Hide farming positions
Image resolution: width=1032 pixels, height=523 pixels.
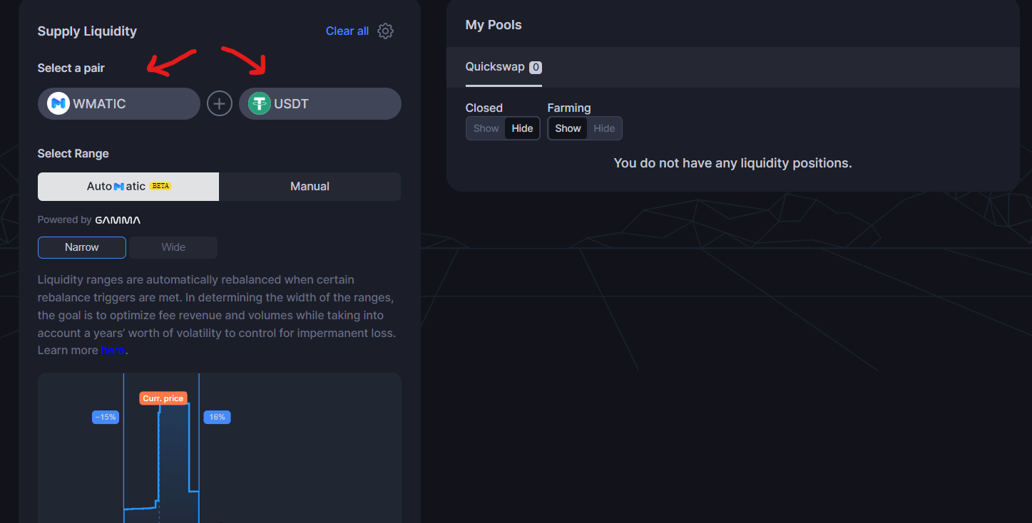tap(604, 128)
